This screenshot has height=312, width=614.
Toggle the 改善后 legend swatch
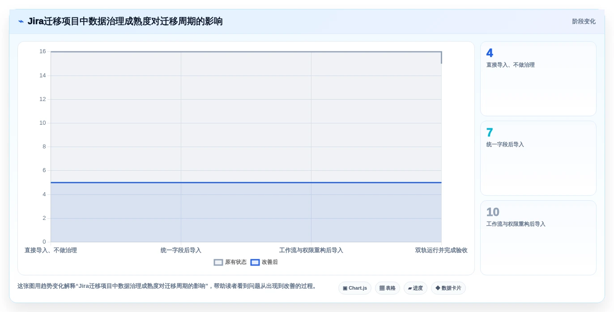(x=255, y=262)
